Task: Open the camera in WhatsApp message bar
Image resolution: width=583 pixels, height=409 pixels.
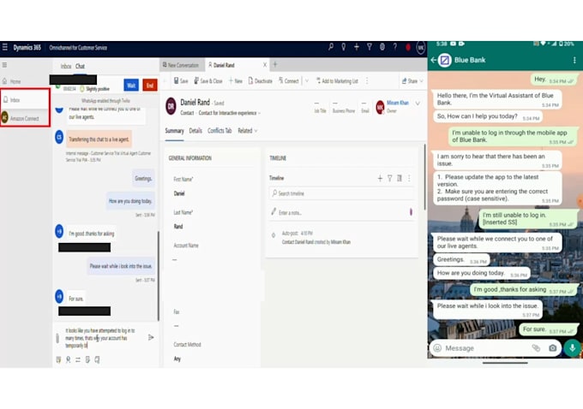Action: tap(553, 348)
